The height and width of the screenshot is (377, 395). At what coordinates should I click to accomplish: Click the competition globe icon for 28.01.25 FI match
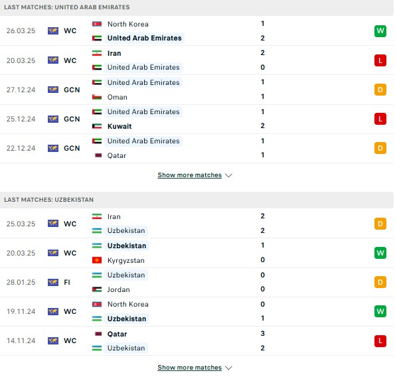point(53,282)
